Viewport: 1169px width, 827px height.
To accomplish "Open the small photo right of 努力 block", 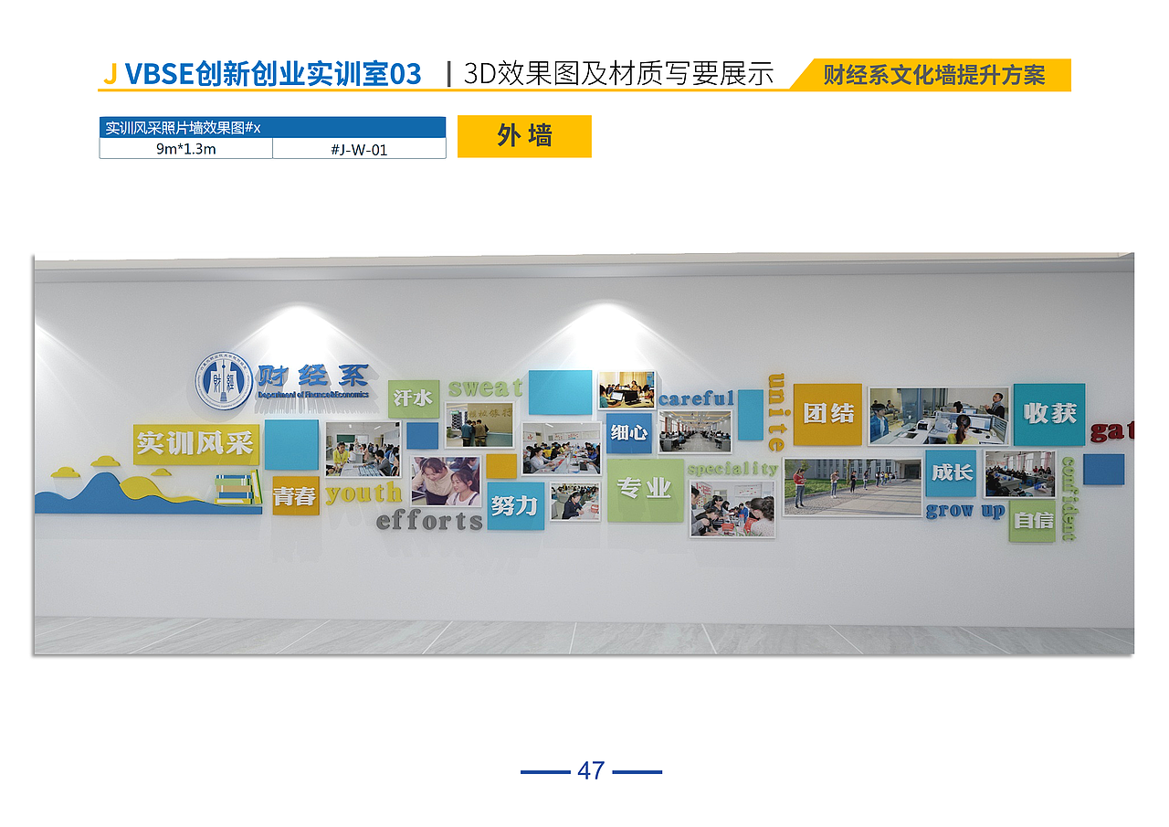I will pos(575,502).
